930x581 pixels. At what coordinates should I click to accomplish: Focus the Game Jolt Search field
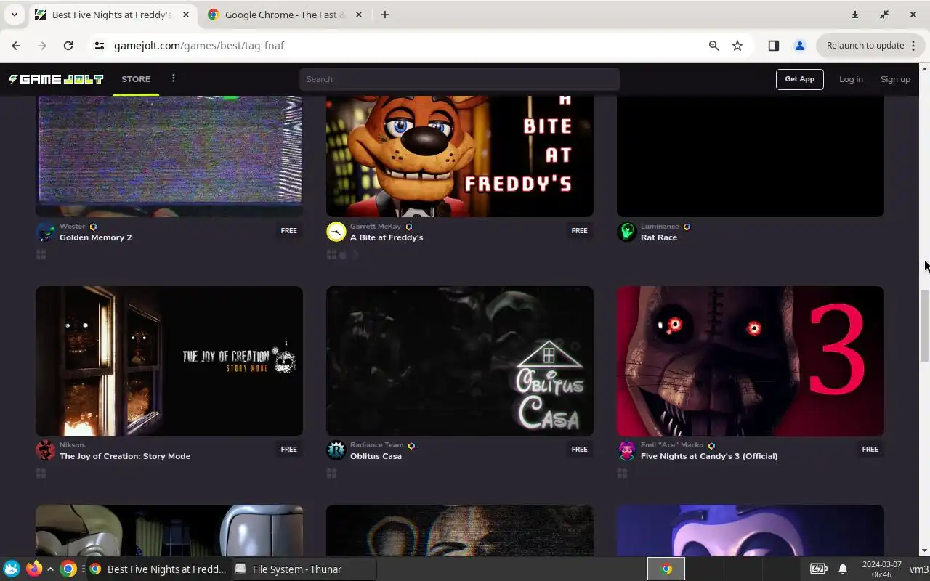459,79
